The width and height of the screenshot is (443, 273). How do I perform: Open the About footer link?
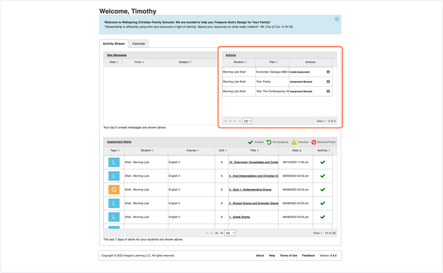260,255
